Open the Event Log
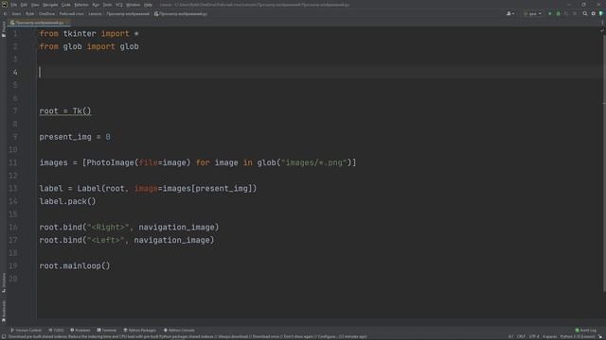The image size is (606, 340). (x=586, y=331)
